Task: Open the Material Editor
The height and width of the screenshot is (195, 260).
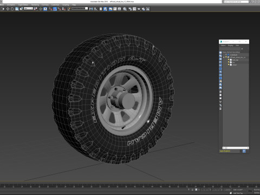Action: coord(125,9)
